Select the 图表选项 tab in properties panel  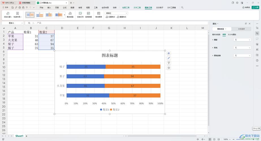pyautogui.click(x=222, y=29)
